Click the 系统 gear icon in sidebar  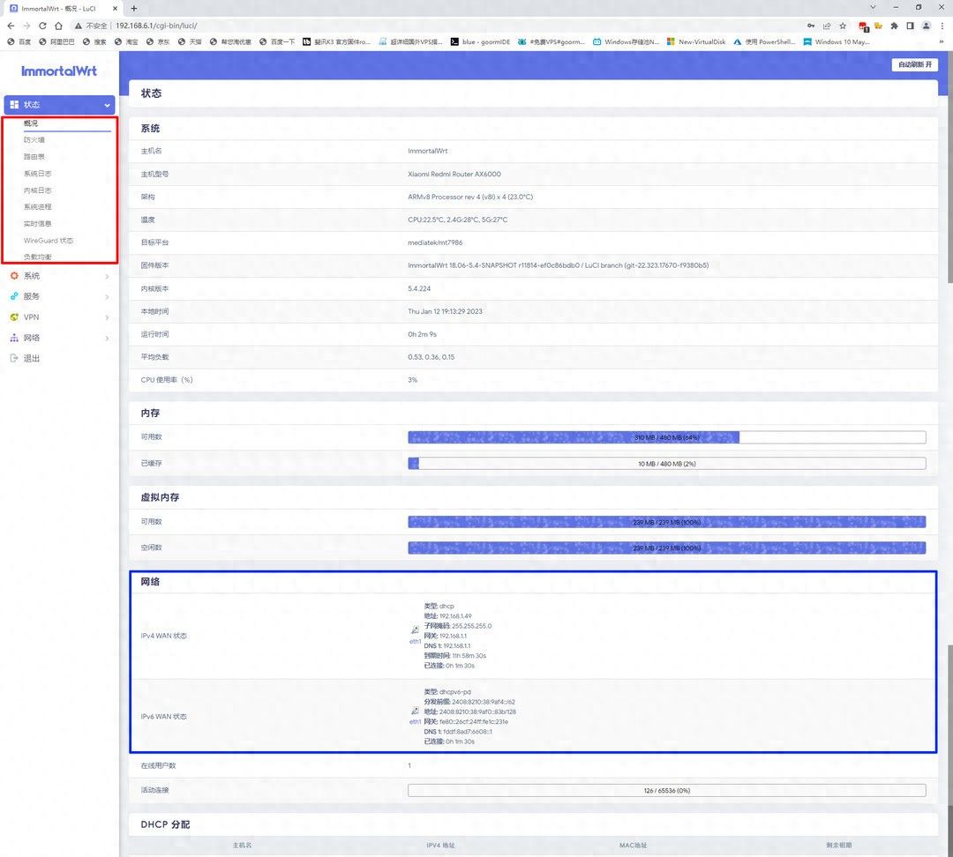[14, 276]
